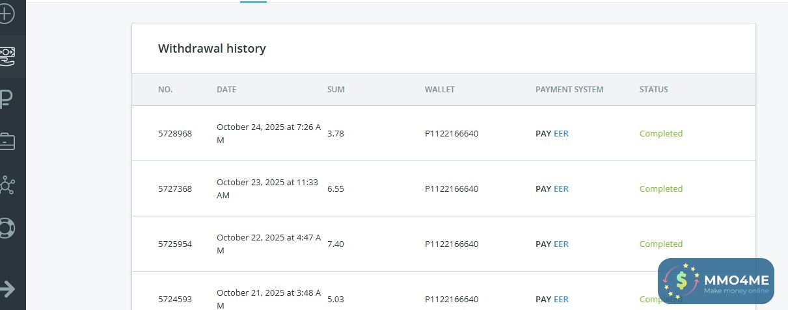This screenshot has height=310, width=788.
Task: Click the PAYEER link for withdrawal 5727368
Action: point(552,189)
